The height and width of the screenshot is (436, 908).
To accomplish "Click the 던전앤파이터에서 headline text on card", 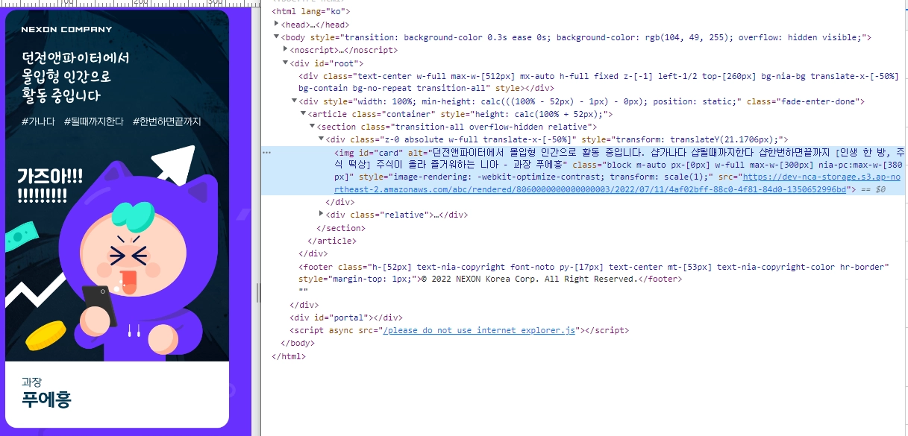I will click(x=75, y=58).
